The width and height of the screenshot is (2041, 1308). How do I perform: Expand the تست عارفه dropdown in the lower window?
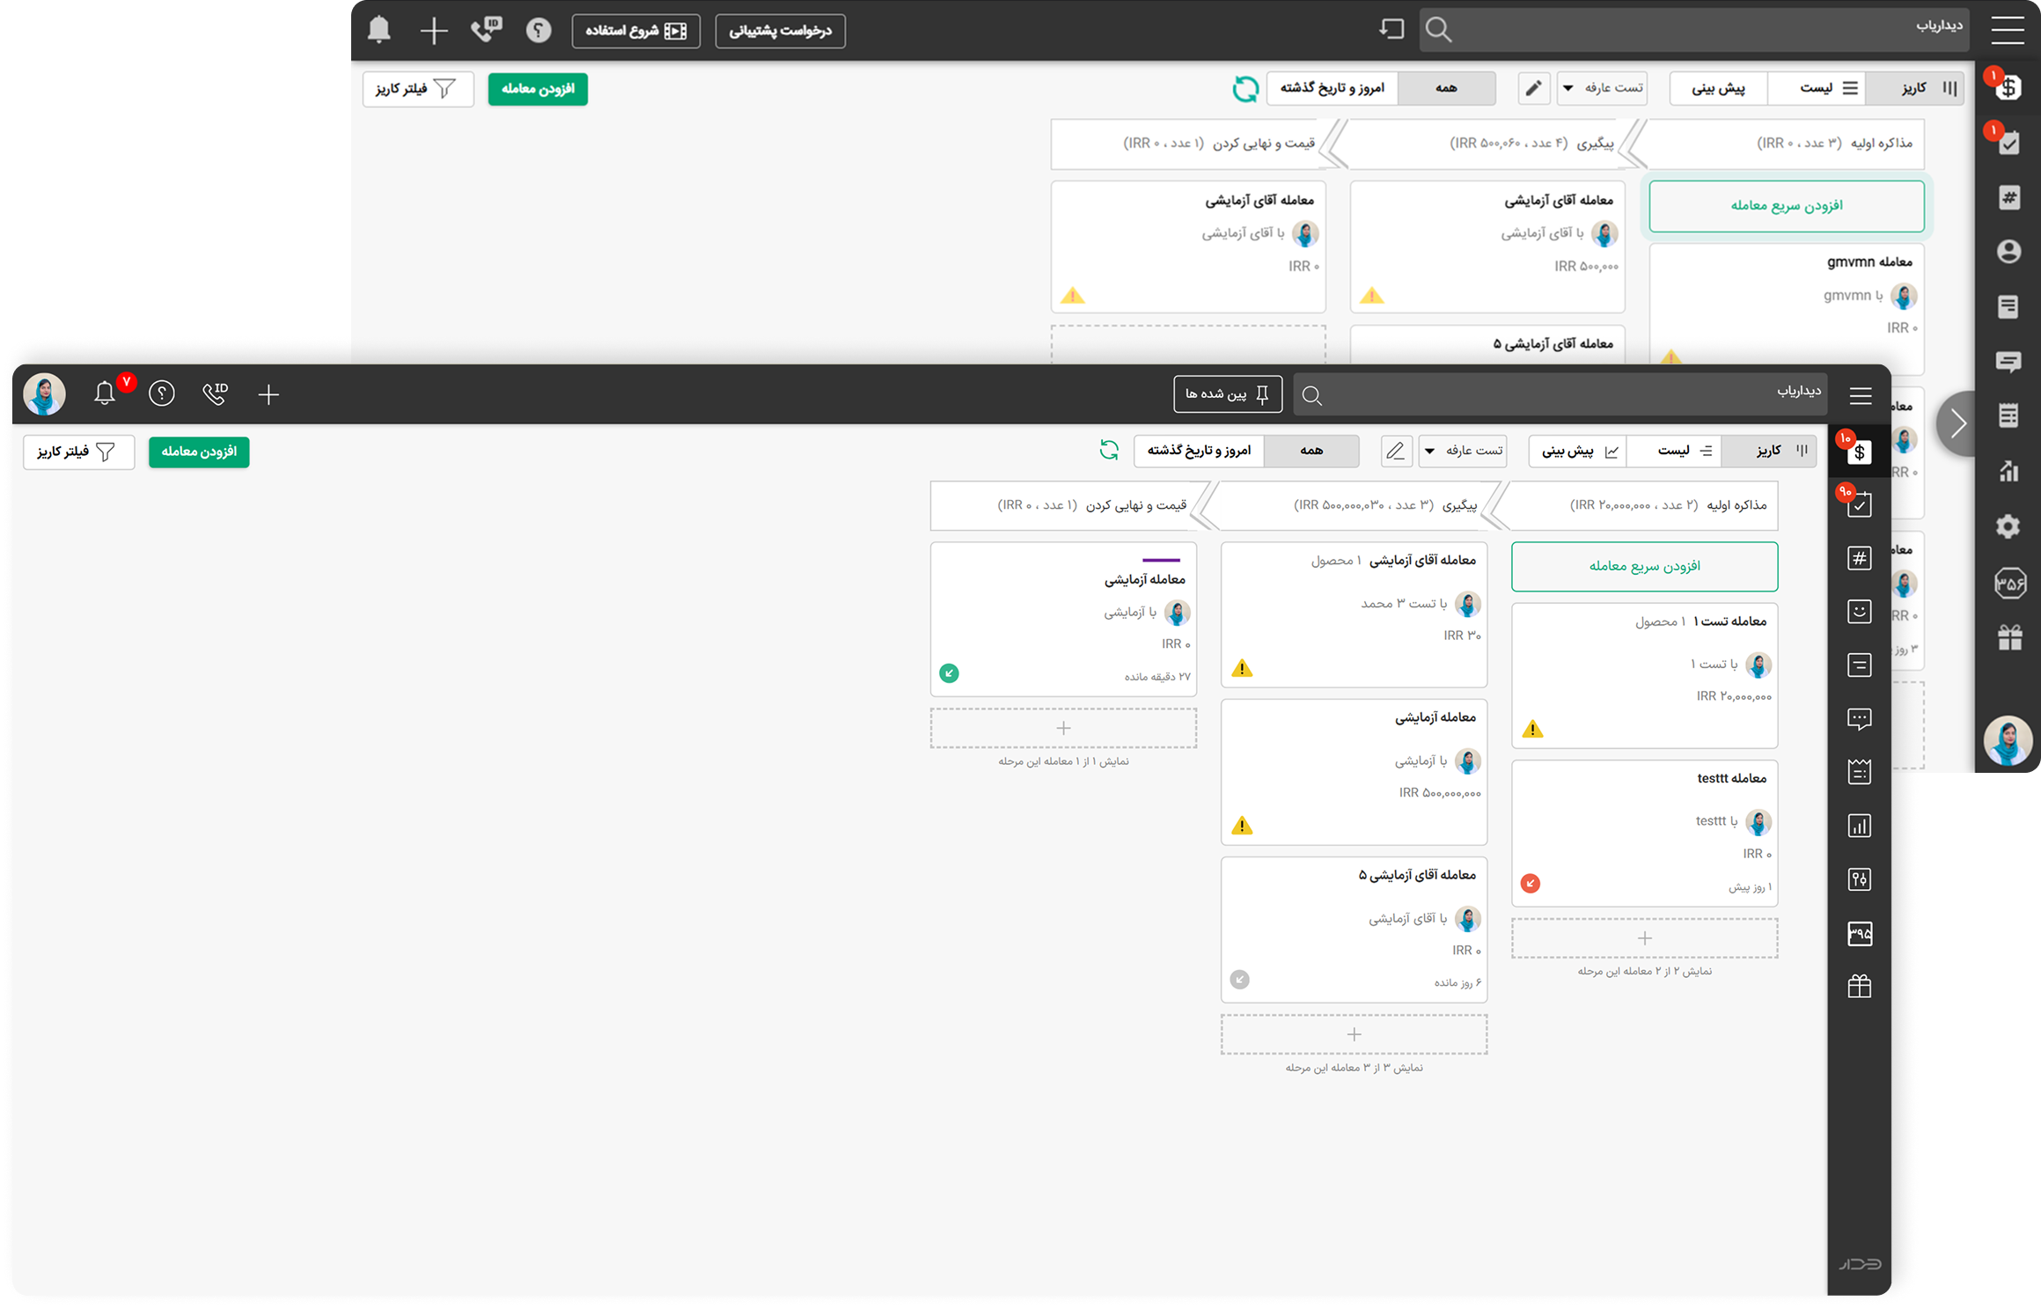1463,451
